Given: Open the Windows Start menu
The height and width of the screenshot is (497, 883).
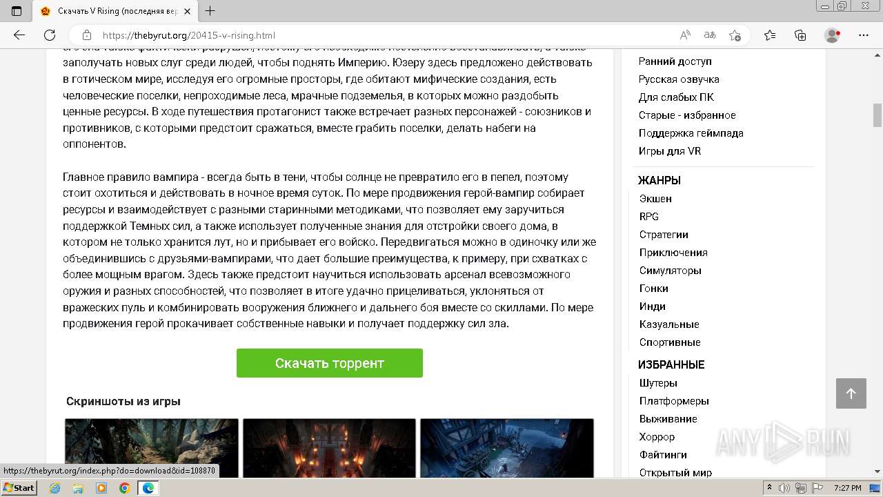Looking at the screenshot, I should pyautogui.click(x=19, y=488).
